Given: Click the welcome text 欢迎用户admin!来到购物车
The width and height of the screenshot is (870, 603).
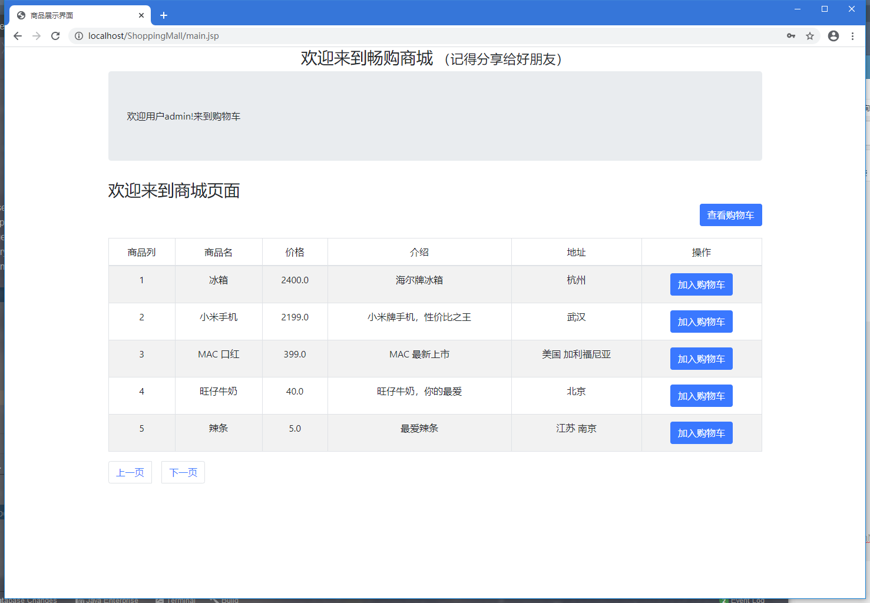Looking at the screenshot, I should (184, 117).
